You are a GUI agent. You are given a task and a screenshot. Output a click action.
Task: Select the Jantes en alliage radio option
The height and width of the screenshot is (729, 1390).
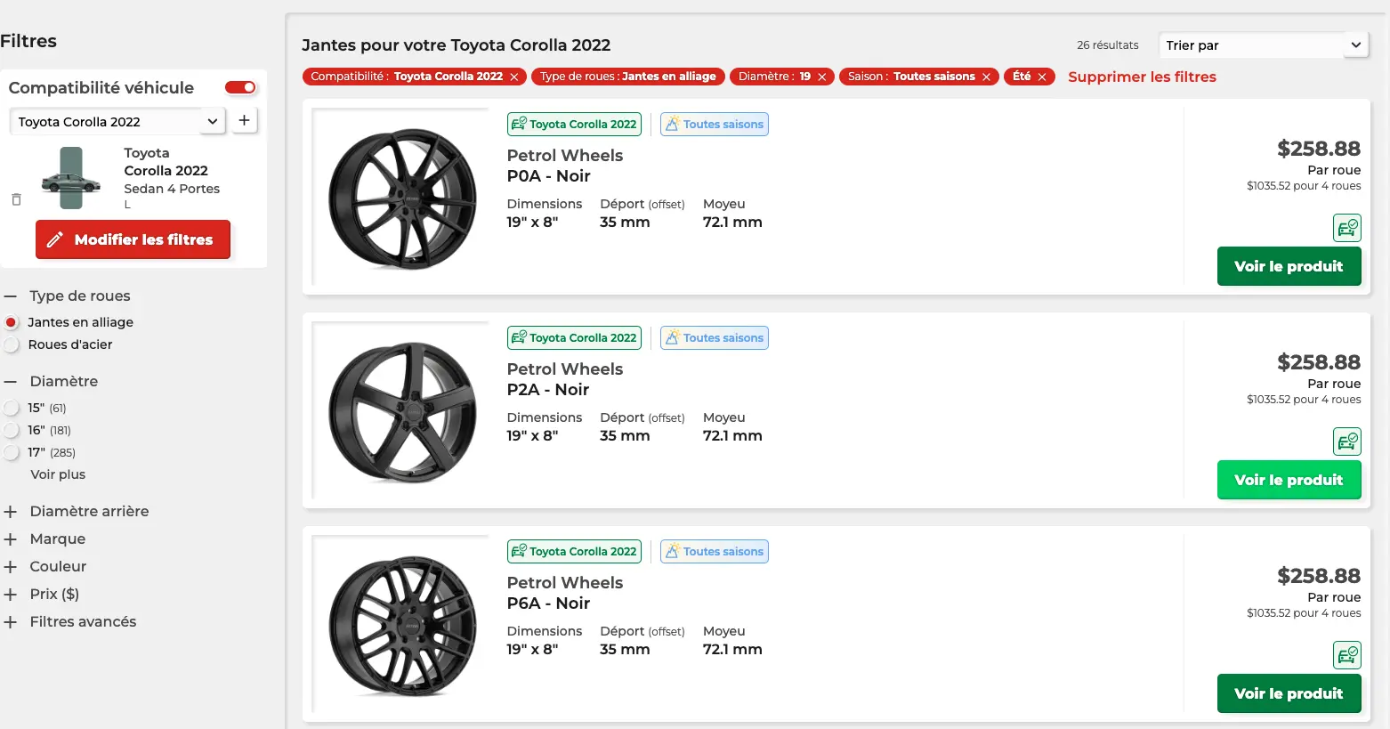coord(12,322)
